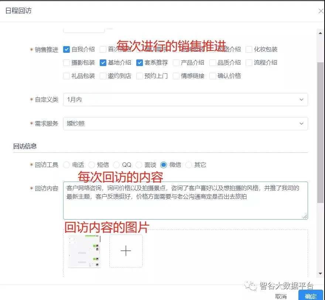The image size is (325, 300).
Task: Select the 电话 radio button
Action: (x=66, y=165)
